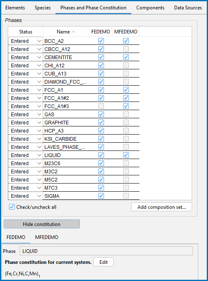Screen dimensions: 208x281
Task: Check FEDEMO box for FCC_A1#3
Action: click(101, 106)
